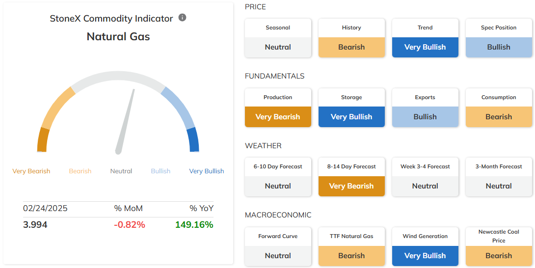
Task: Click the dark blue Very Bullish gauge segment
Action: (193, 140)
